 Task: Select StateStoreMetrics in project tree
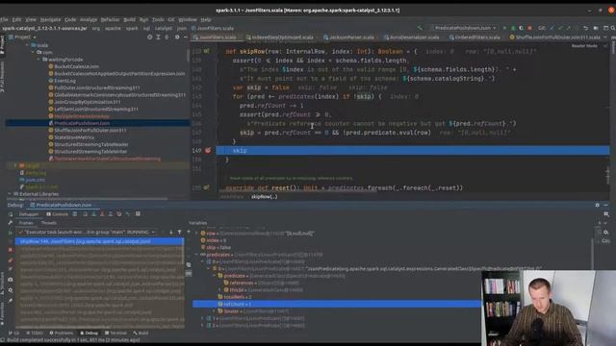tap(74, 137)
